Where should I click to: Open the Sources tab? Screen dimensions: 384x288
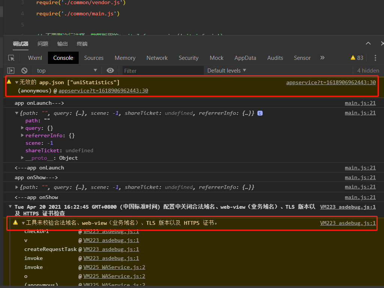tap(94, 58)
